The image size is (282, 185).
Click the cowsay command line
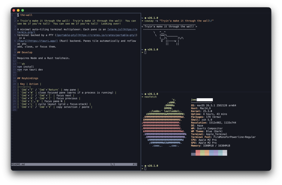click(179, 21)
